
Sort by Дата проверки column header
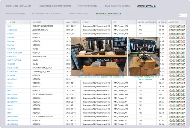tap(72, 22)
